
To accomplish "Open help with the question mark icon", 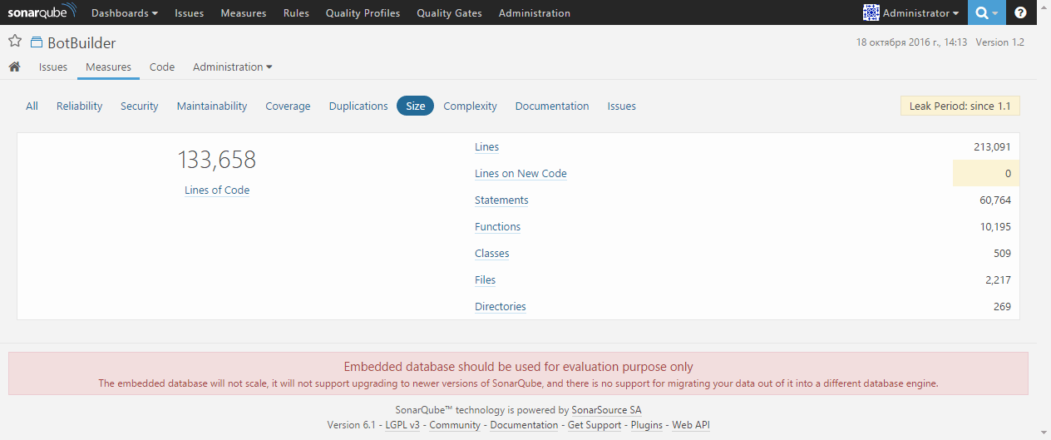I will 1020,13.
